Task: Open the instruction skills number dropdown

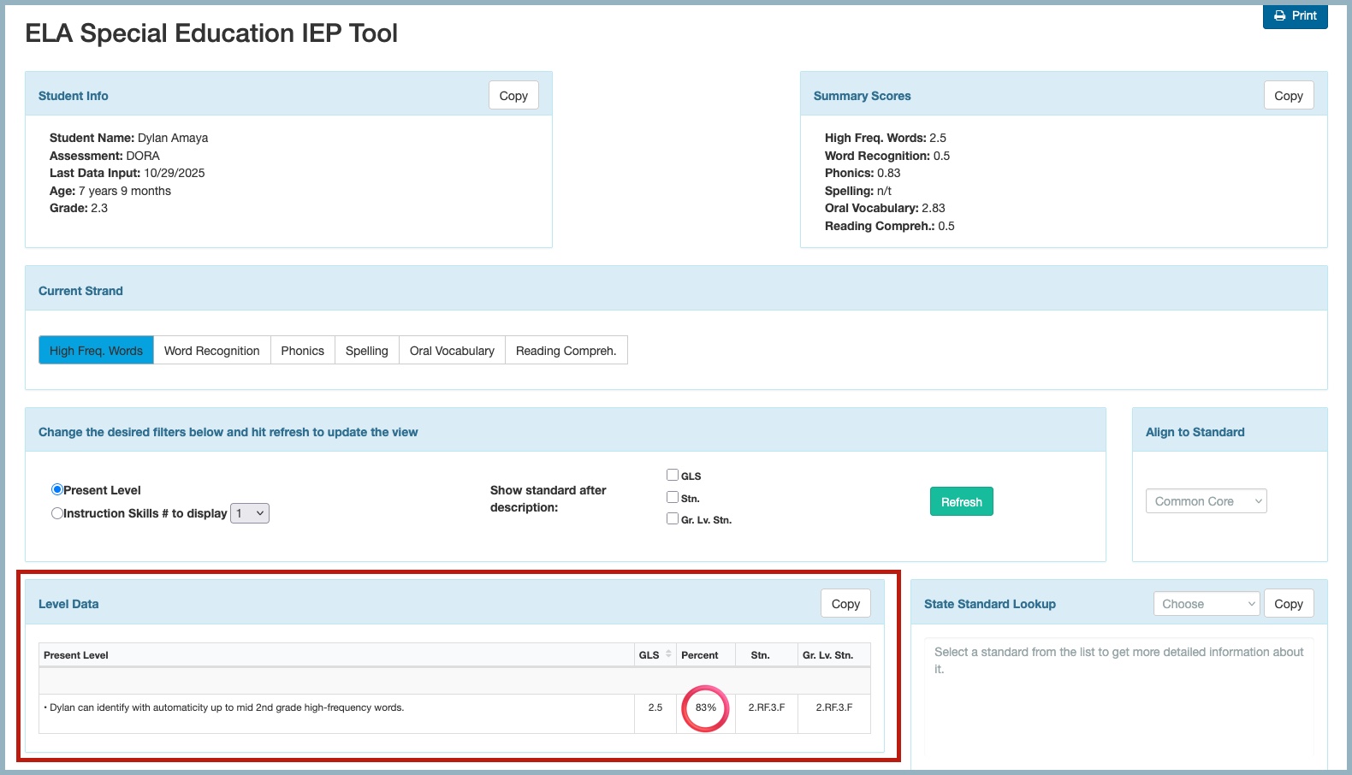Action: 250,513
